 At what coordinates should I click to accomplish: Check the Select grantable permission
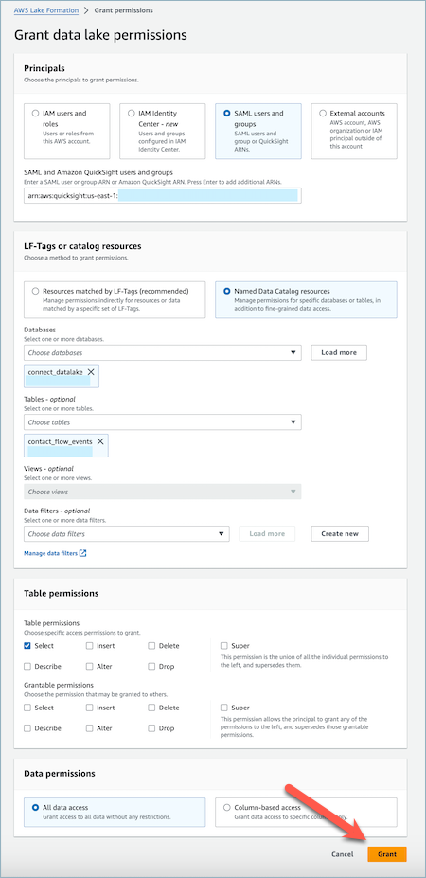27,708
